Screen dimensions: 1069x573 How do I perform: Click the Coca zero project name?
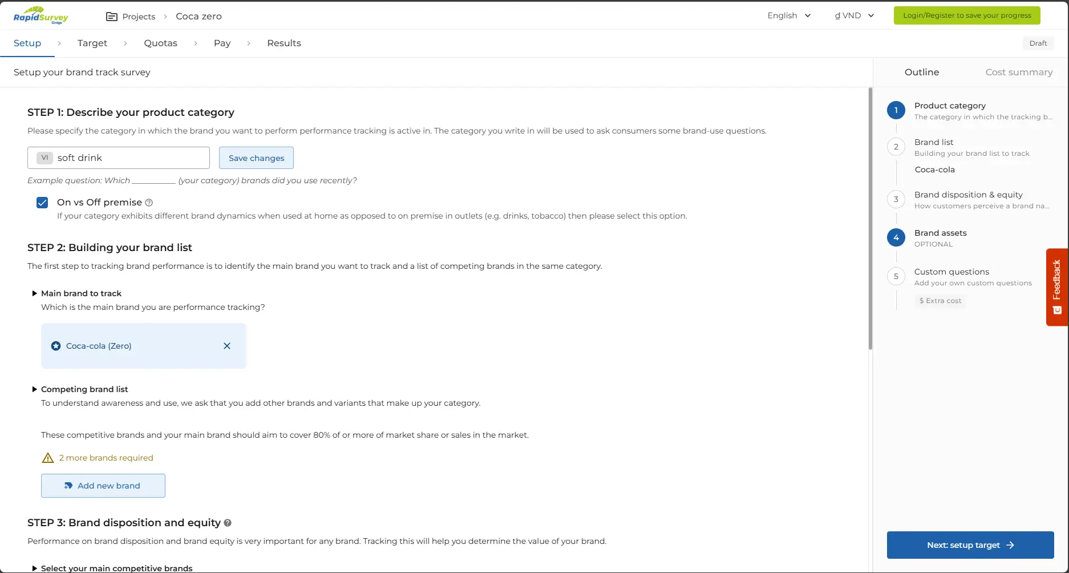click(199, 17)
